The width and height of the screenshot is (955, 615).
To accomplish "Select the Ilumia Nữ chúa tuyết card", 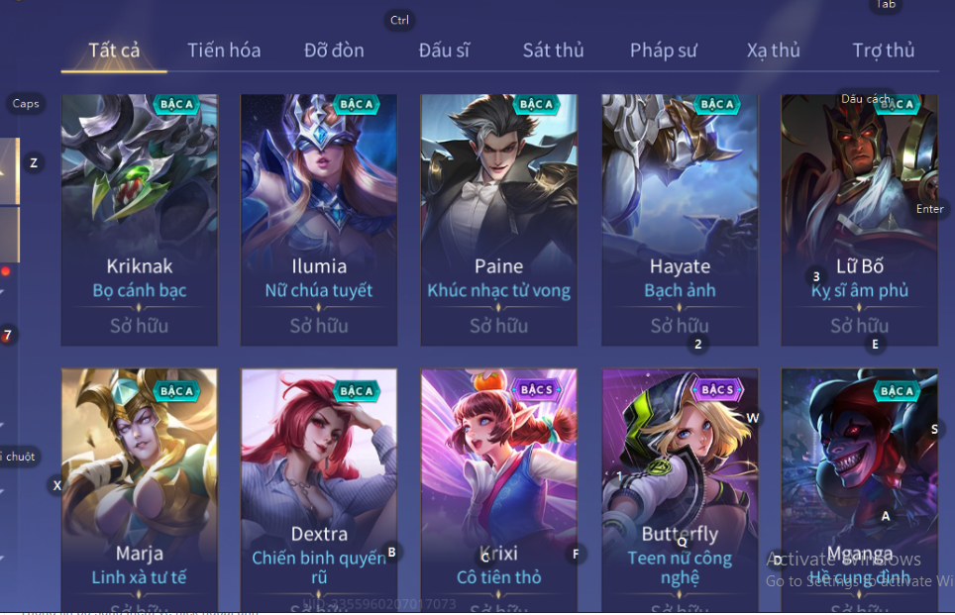I will coord(319,220).
